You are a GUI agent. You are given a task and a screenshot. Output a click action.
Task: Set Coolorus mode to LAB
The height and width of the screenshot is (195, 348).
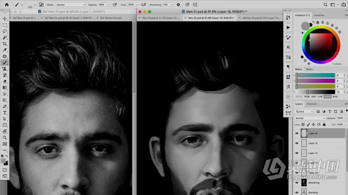[320, 97]
